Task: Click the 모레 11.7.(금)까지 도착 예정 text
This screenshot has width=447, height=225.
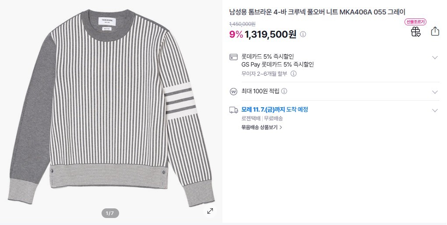Action: [275, 109]
